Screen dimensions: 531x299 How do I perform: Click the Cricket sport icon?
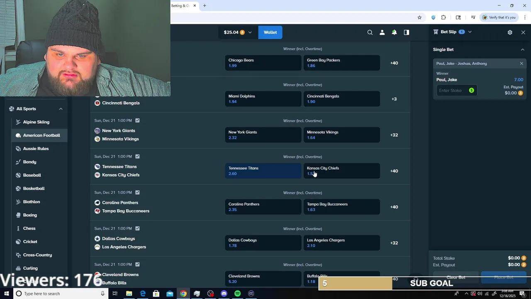[18, 242]
